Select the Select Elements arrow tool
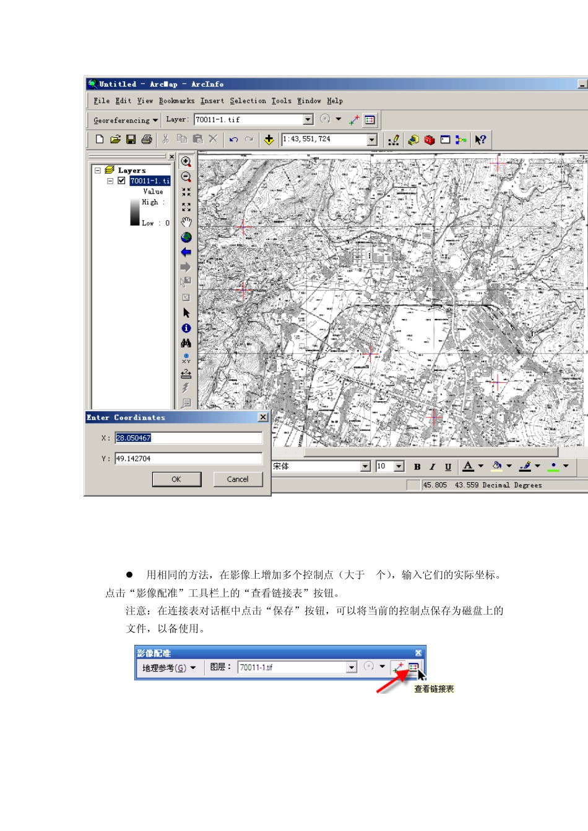Image resolution: width=588 pixels, height=831 pixels. (x=186, y=313)
